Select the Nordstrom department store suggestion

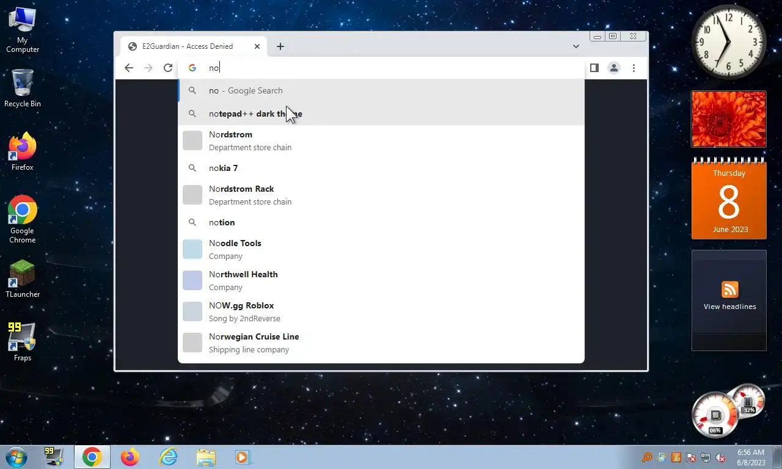[x=381, y=140]
